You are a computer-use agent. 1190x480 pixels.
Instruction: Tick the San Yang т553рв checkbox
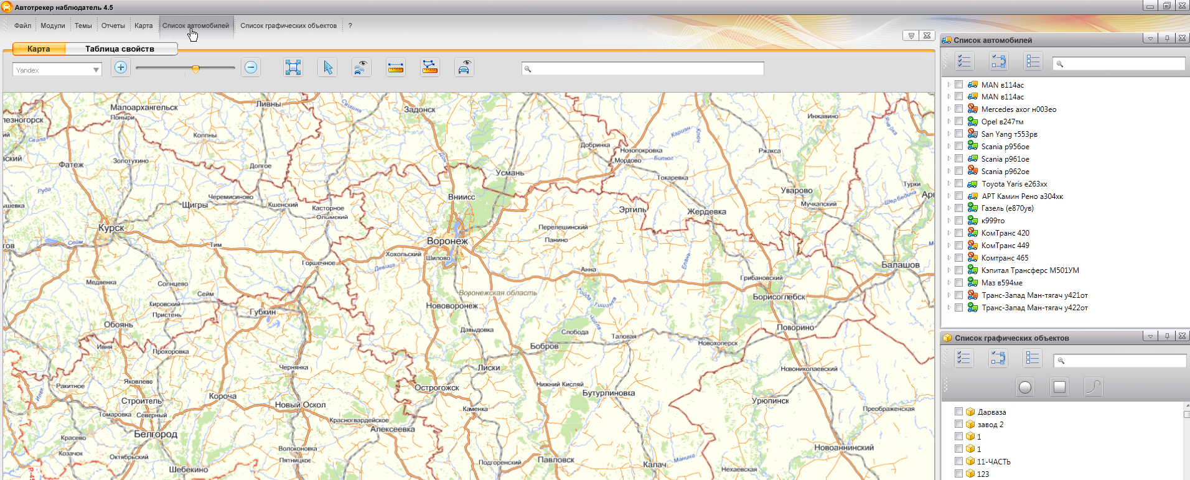(959, 134)
